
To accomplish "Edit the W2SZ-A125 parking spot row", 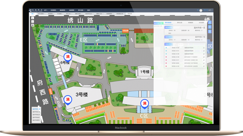I will (204, 48).
